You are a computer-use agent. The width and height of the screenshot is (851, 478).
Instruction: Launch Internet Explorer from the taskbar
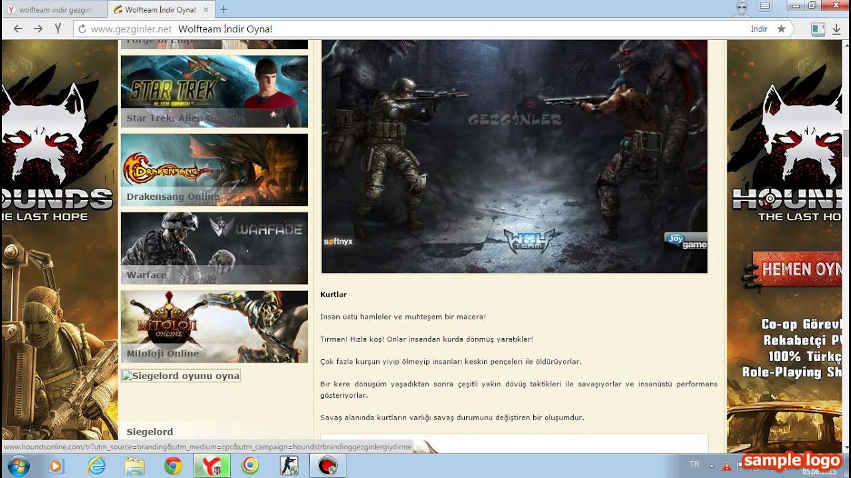click(97, 466)
